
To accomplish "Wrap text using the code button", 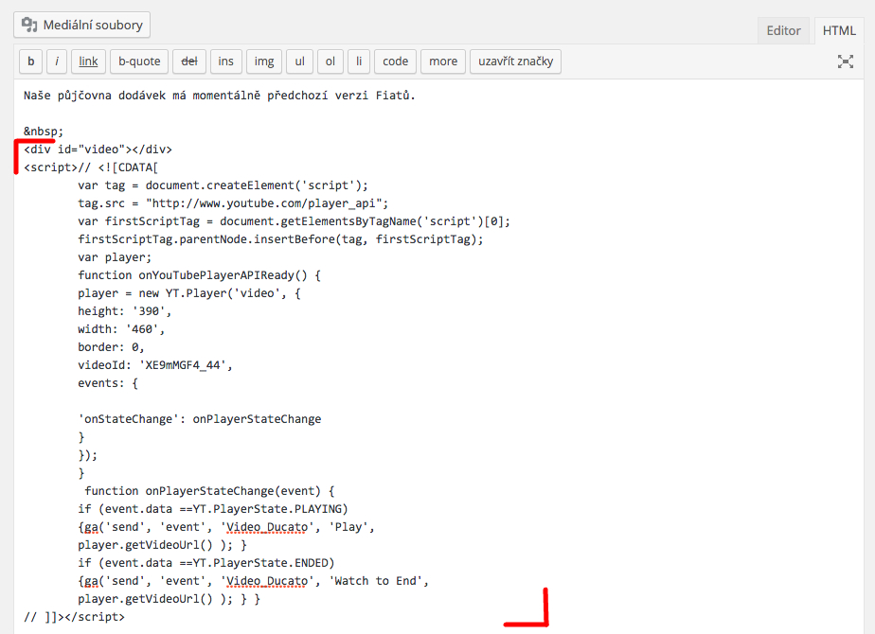I will (395, 62).
